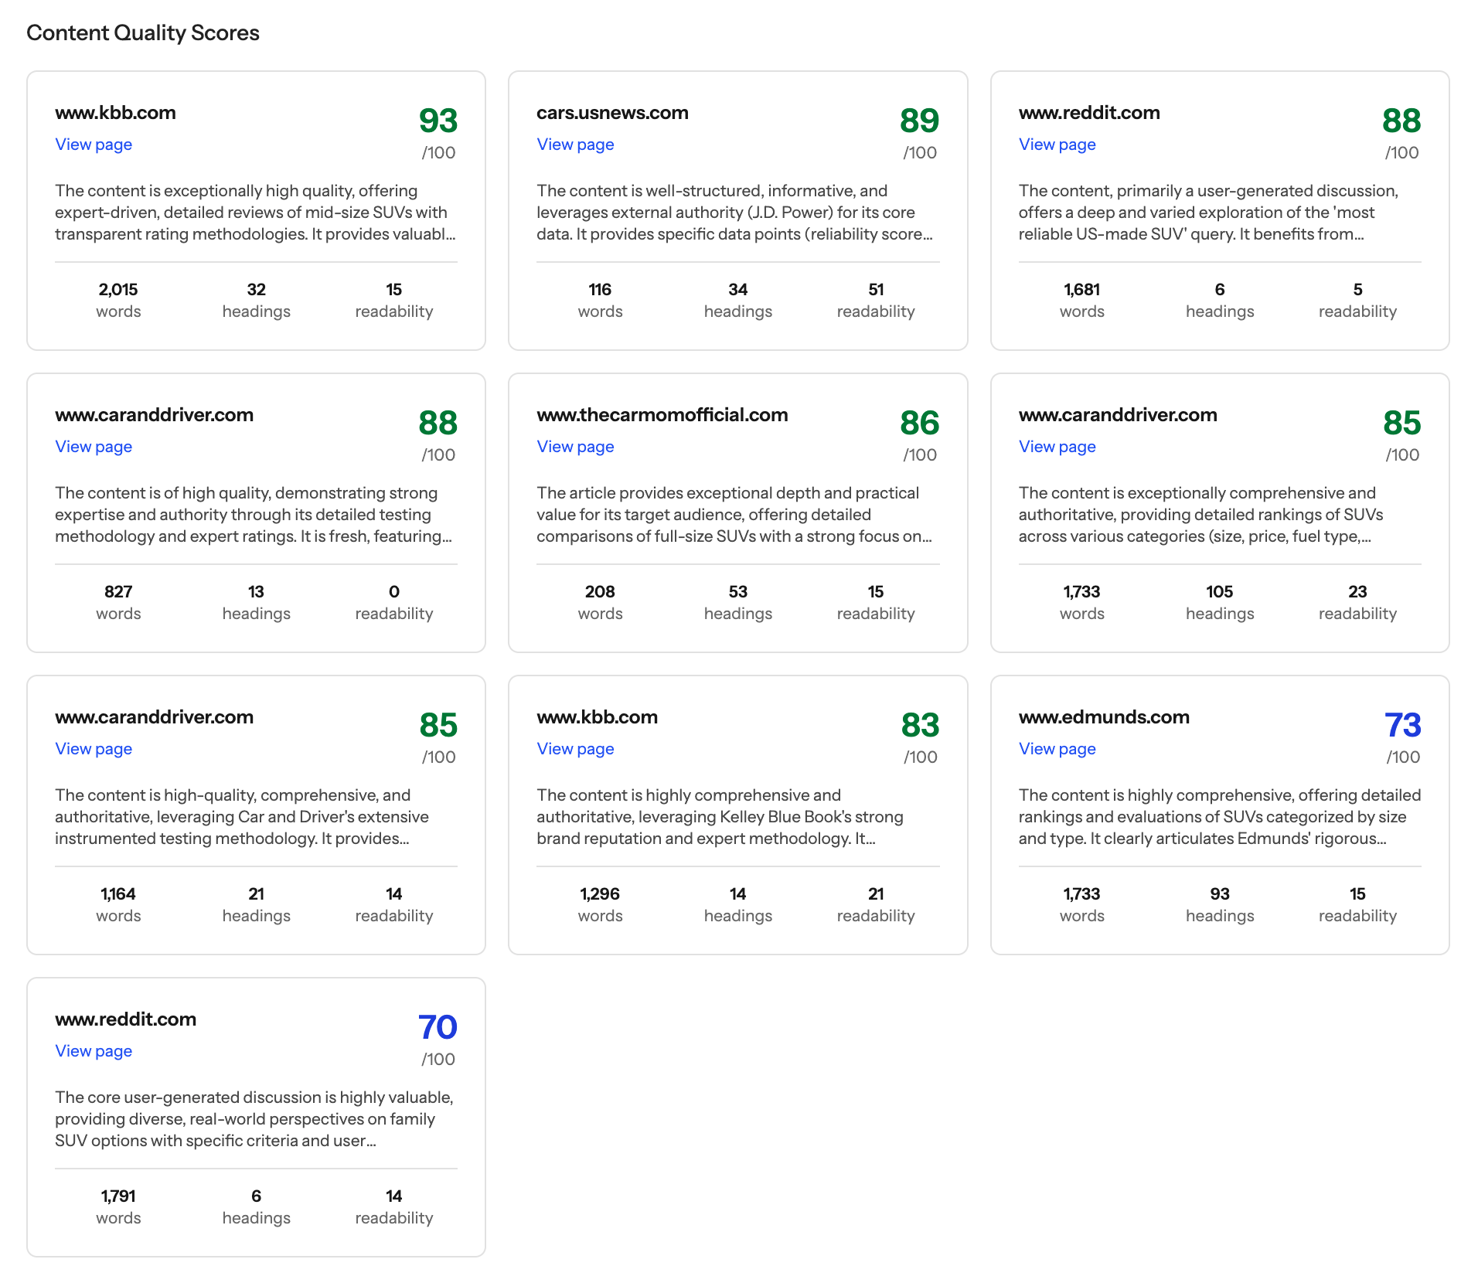Click View page for caranddriver.com scored 88

click(x=94, y=447)
